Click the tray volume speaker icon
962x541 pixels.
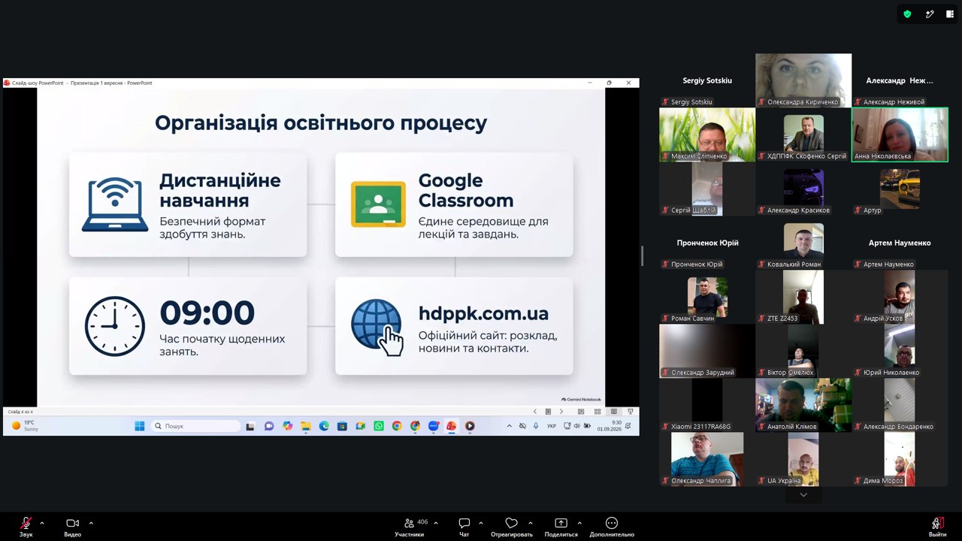click(x=576, y=426)
